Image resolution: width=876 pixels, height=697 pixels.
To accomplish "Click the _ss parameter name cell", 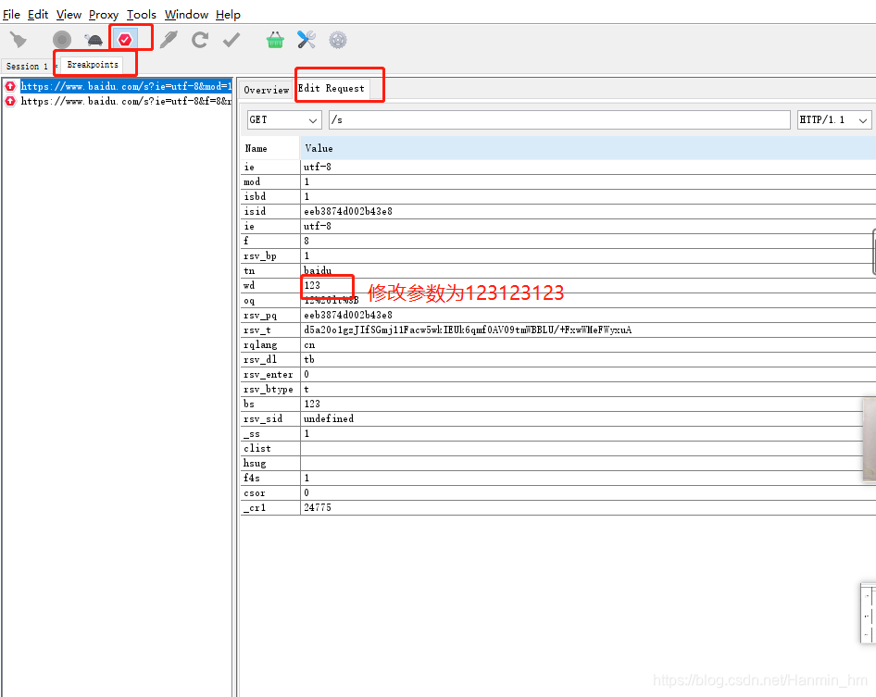I will pos(270,433).
